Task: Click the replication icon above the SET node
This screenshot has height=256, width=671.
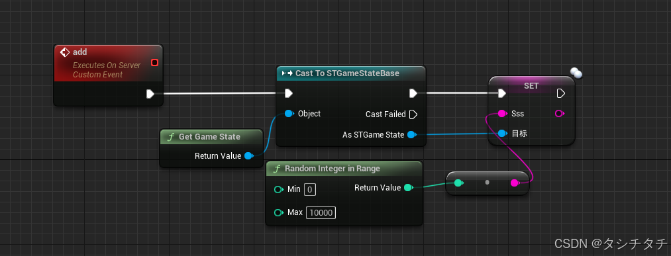Action: click(x=576, y=73)
